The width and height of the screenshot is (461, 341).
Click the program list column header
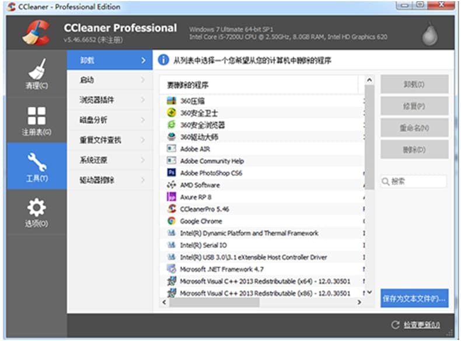pos(259,85)
